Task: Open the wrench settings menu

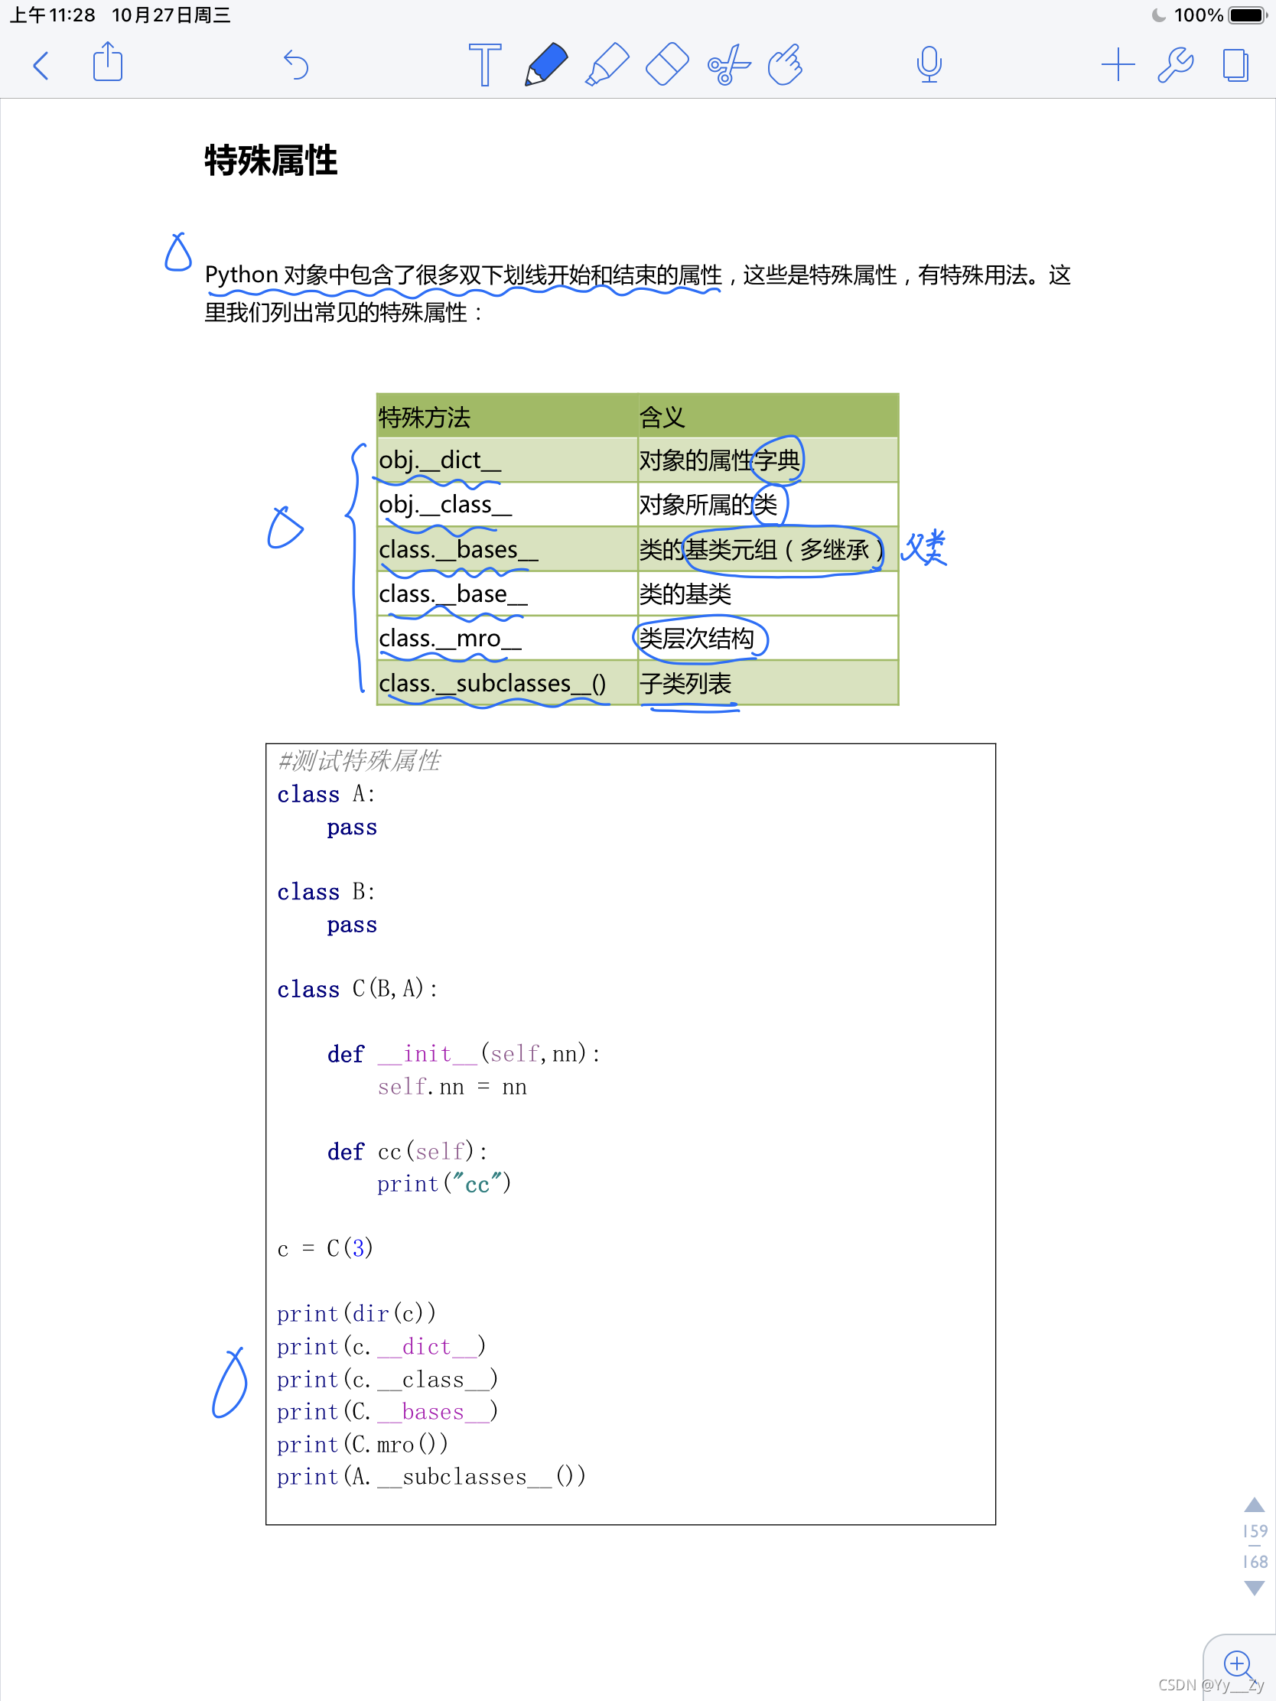Action: pos(1175,64)
